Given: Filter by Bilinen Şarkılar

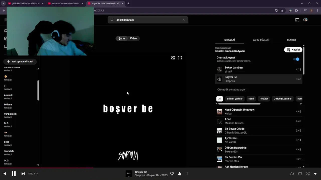Looking at the screenshot, I should point(235,98).
